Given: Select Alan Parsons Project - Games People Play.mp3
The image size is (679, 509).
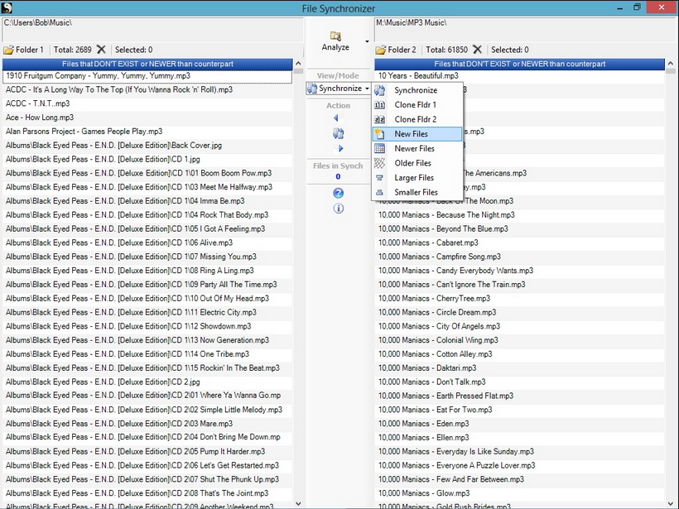Looking at the screenshot, I should click(x=147, y=132).
